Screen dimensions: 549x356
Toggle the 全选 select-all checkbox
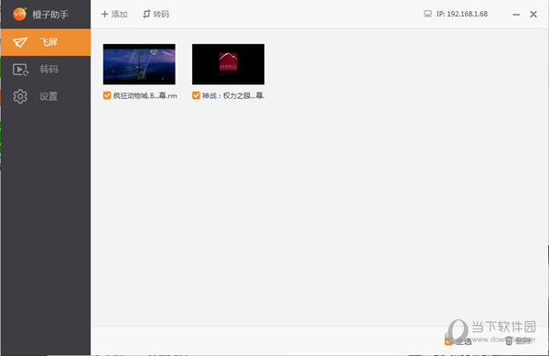click(x=448, y=341)
